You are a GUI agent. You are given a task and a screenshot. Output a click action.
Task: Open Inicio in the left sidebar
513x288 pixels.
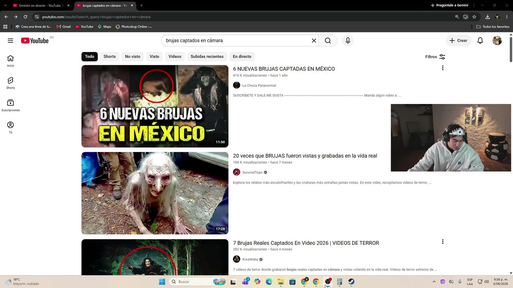(10, 61)
